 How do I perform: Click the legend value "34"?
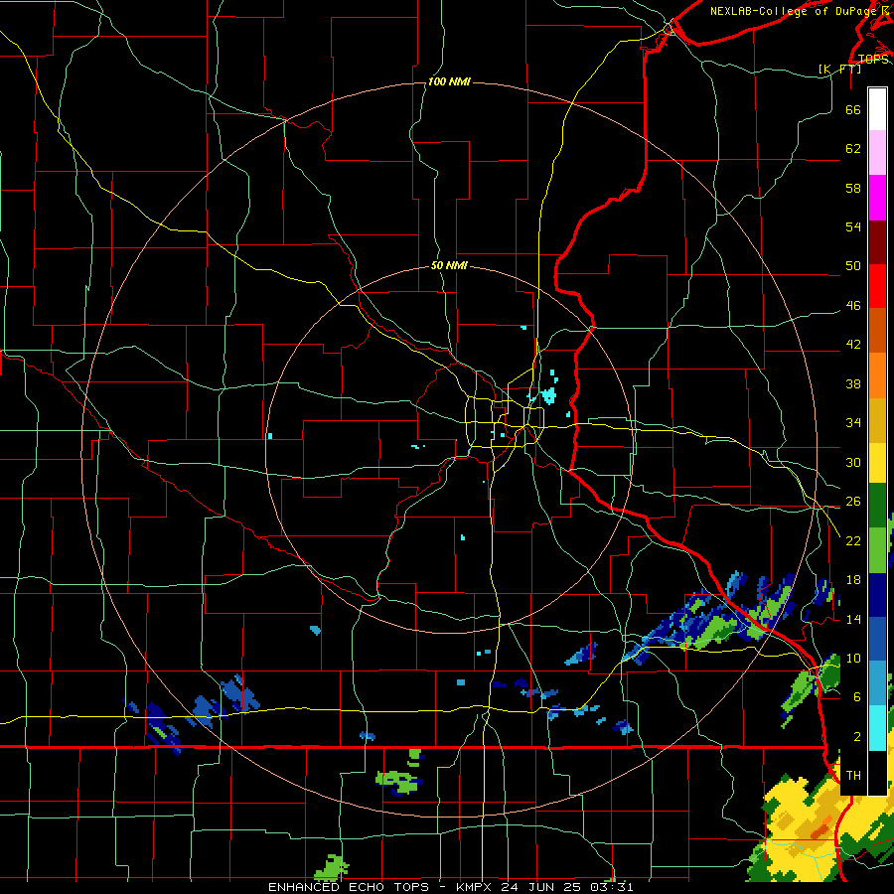[853, 423]
